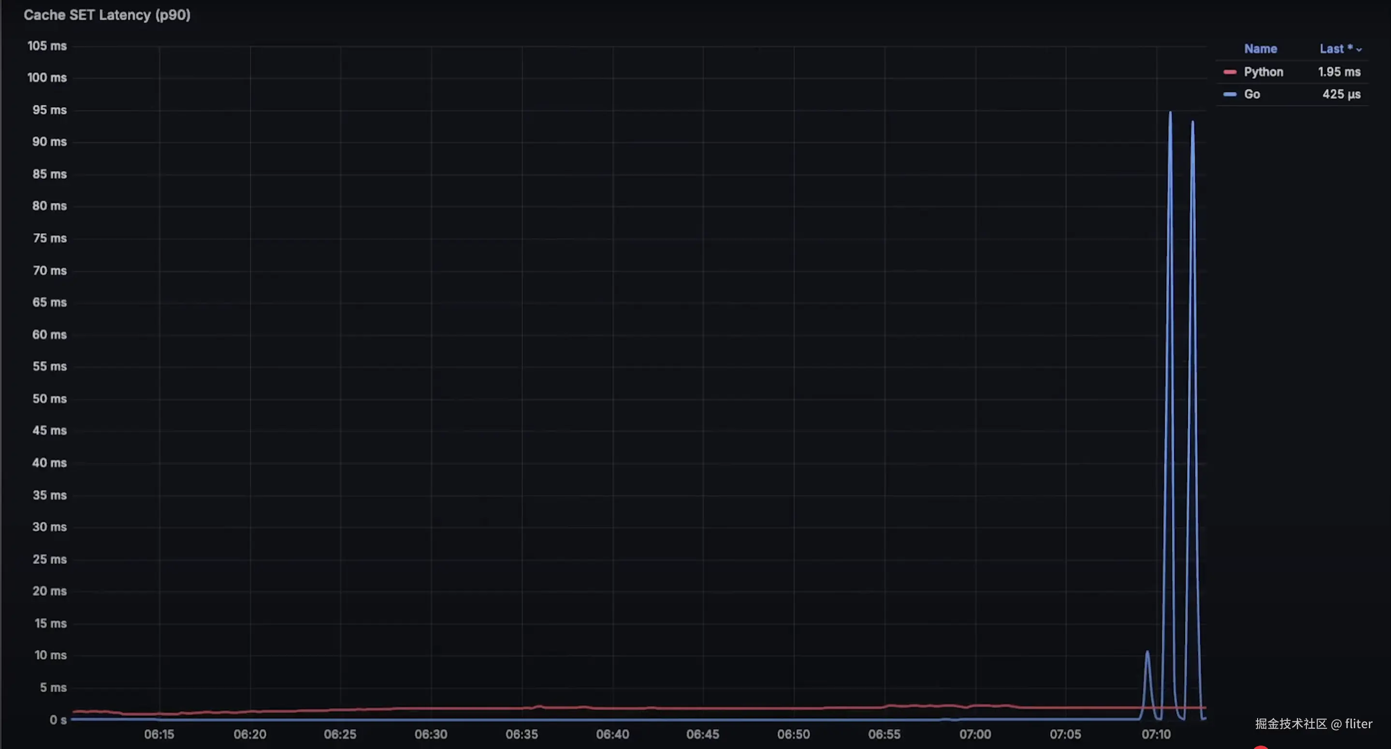Click the second tall blue spike's peak
Viewport: 1391px width, 749px height.
click(x=1192, y=123)
